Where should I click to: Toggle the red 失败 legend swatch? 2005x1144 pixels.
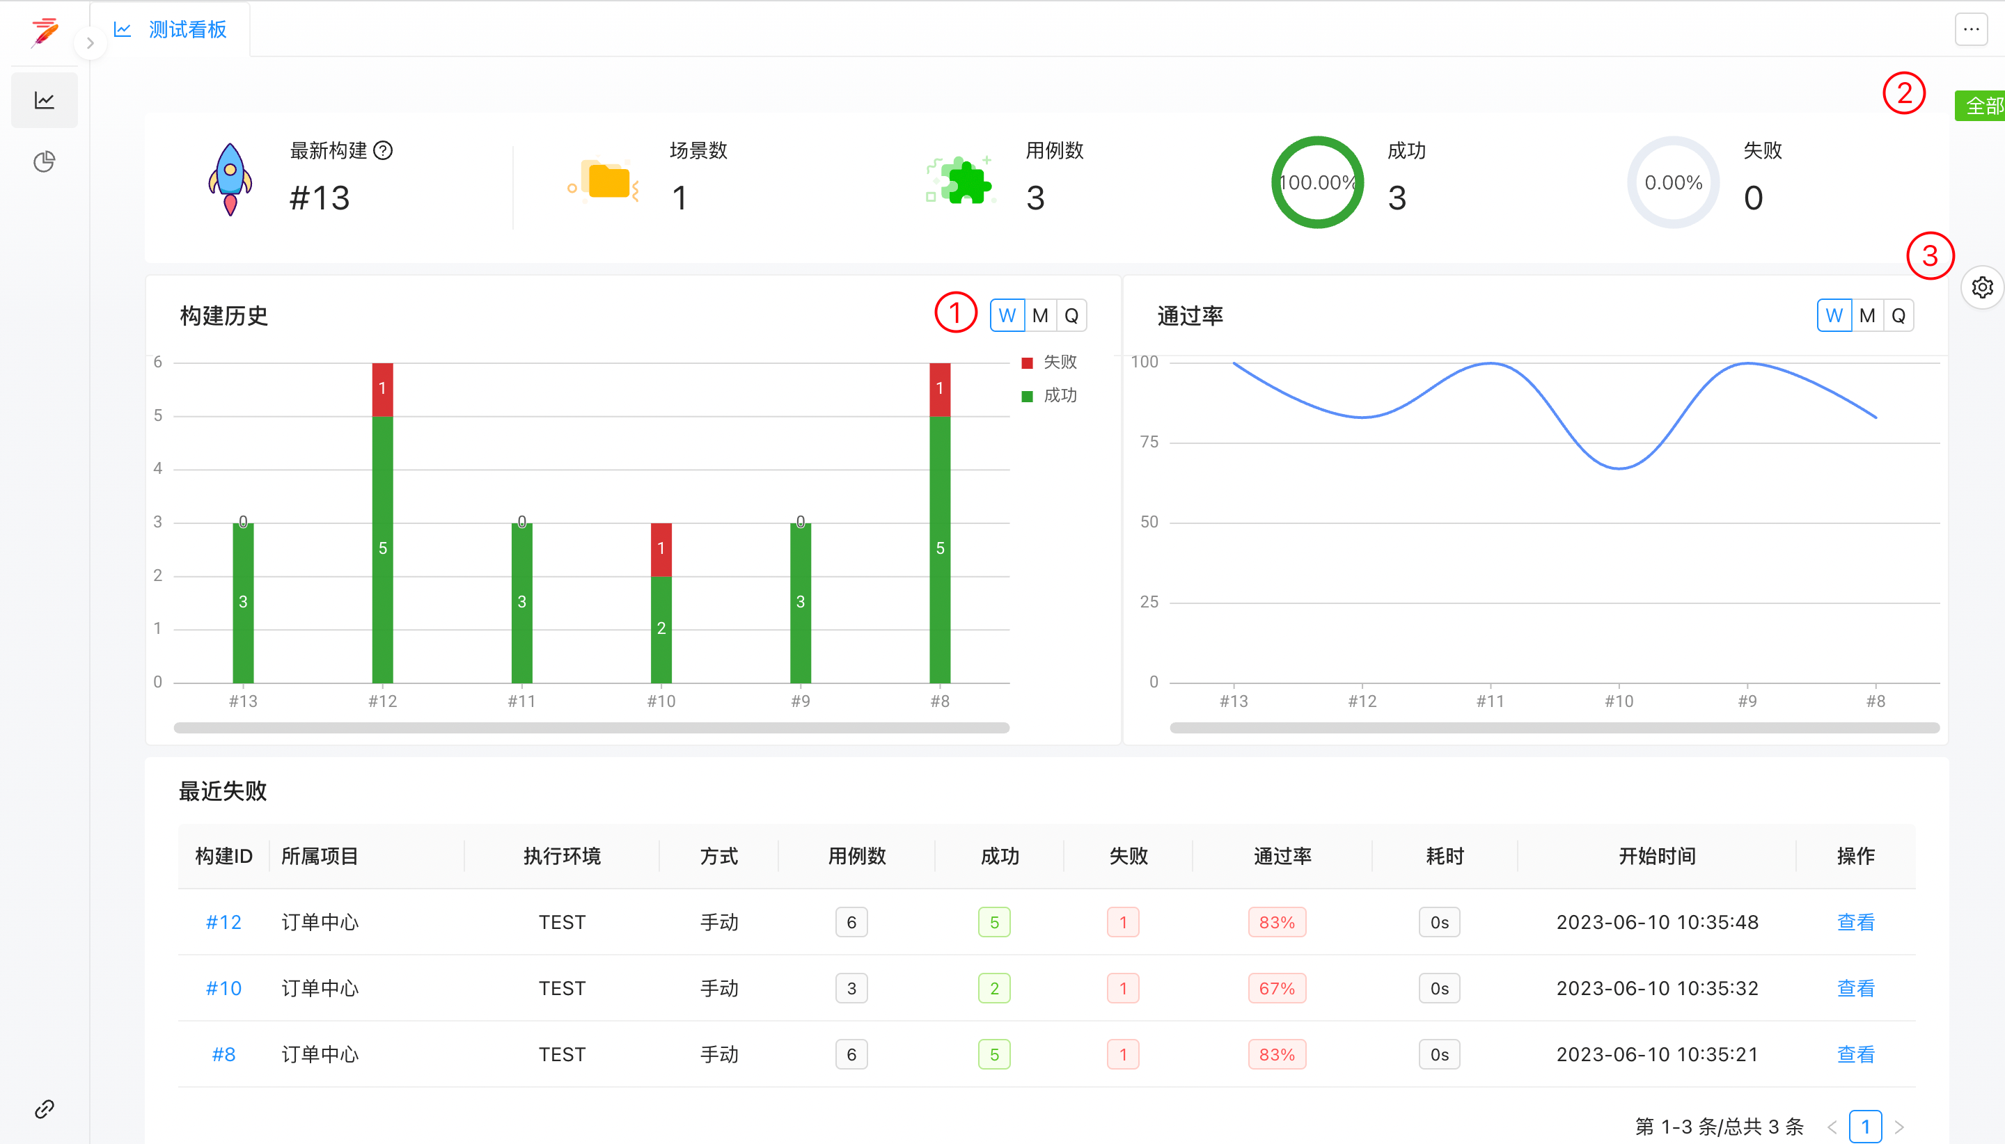point(1026,363)
